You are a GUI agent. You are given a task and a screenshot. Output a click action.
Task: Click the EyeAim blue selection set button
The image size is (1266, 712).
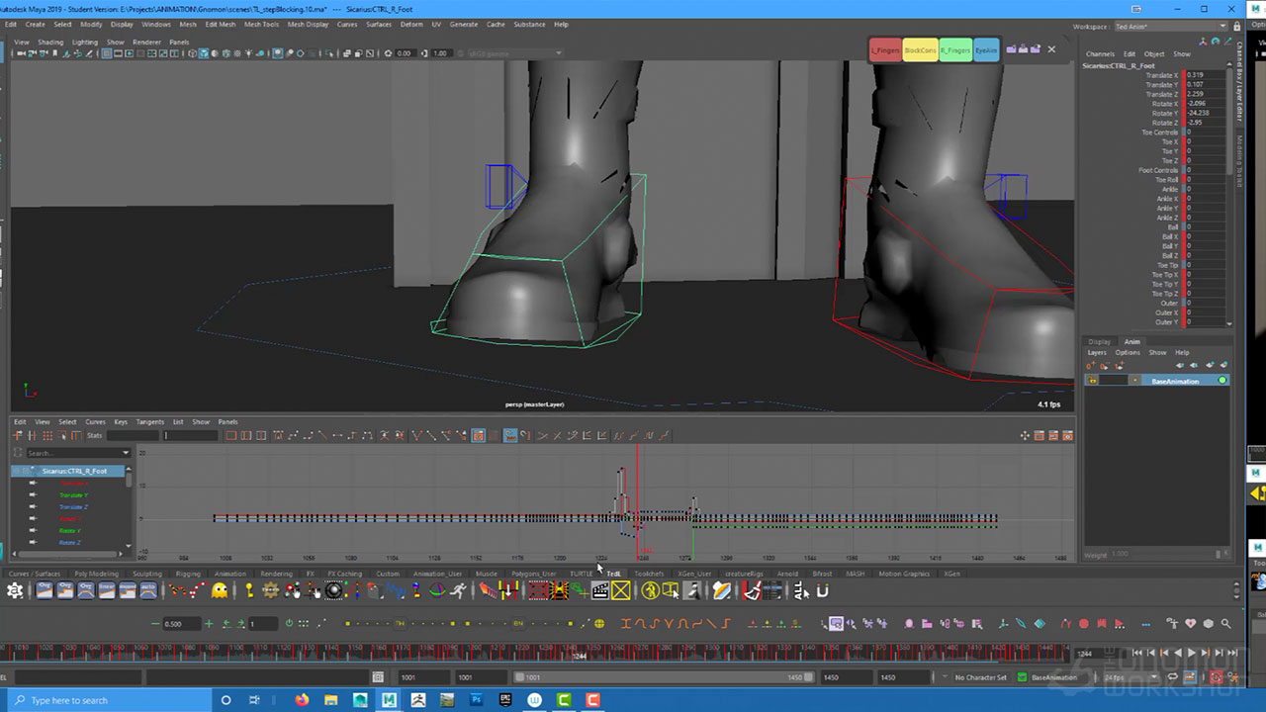(986, 50)
